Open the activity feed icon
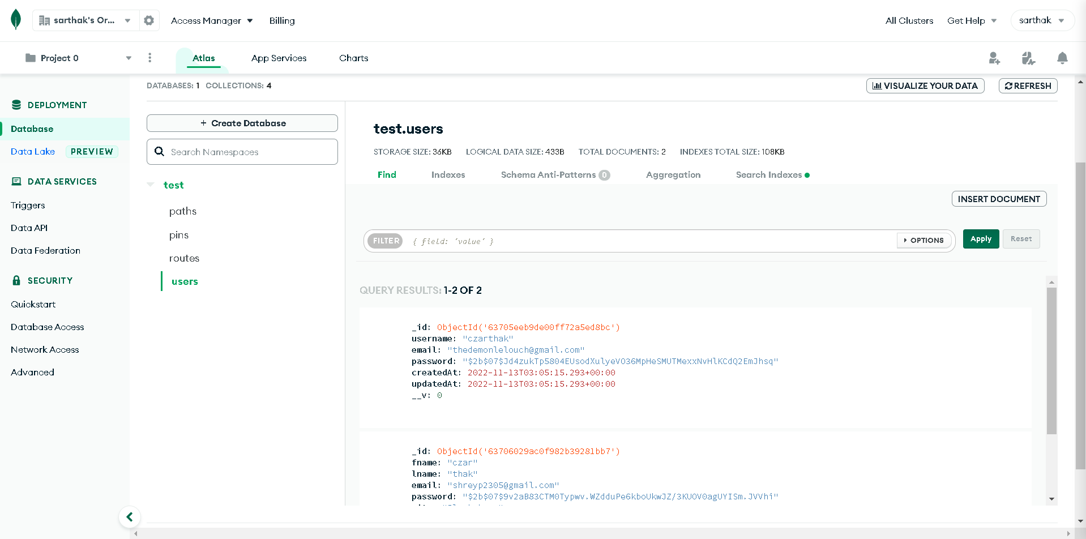 point(1028,58)
